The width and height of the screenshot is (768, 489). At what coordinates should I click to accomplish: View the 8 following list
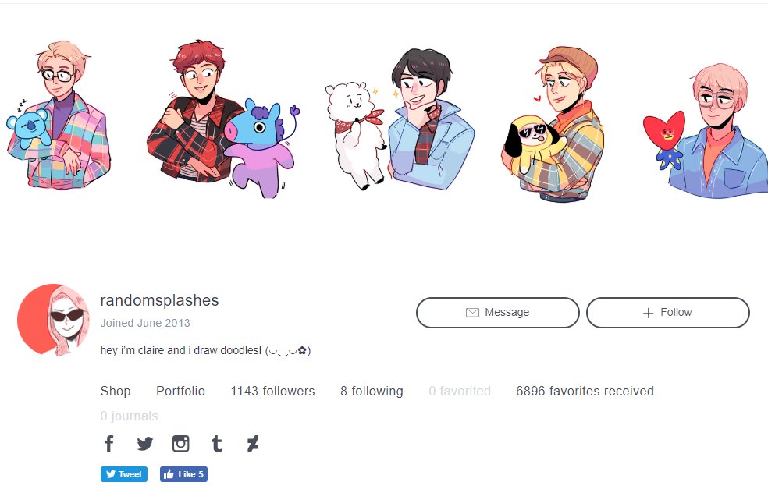pyautogui.click(x=372, y=391)
